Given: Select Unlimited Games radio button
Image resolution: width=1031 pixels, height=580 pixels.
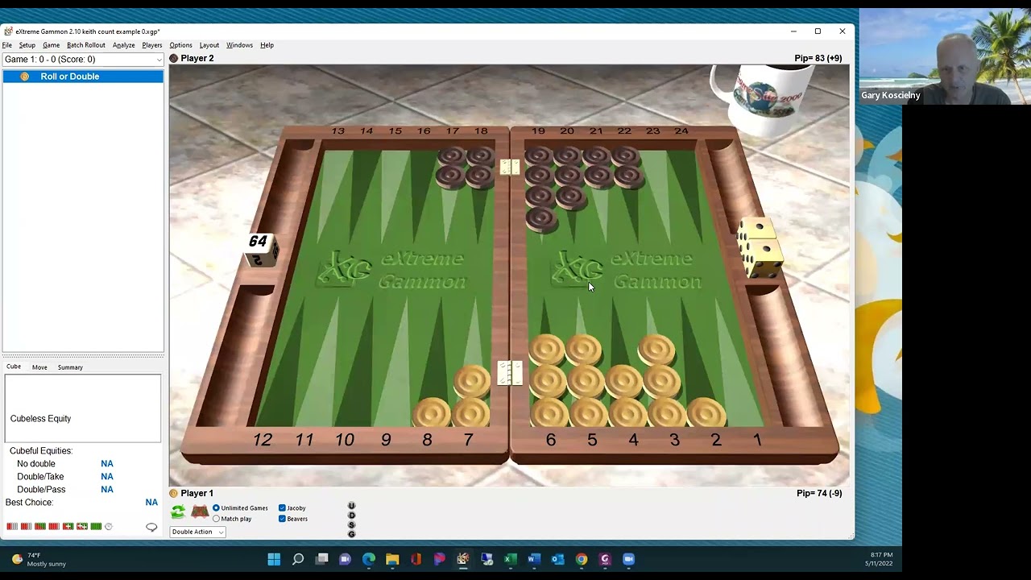Looking at the screenshot, I should 216,508.
